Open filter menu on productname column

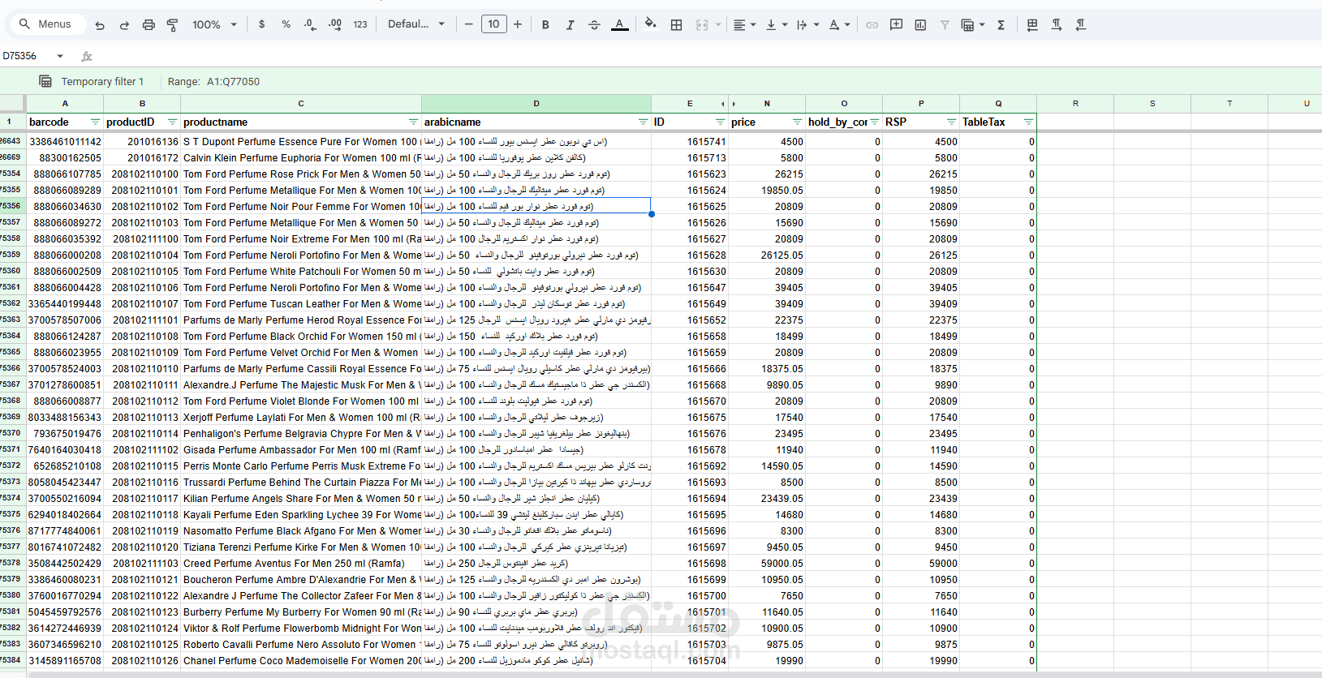pyautogui.click(x=413, y=122)
